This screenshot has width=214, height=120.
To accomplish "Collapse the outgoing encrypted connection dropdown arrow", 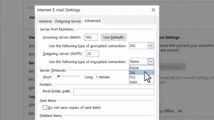I will click(x=150, y=61).
